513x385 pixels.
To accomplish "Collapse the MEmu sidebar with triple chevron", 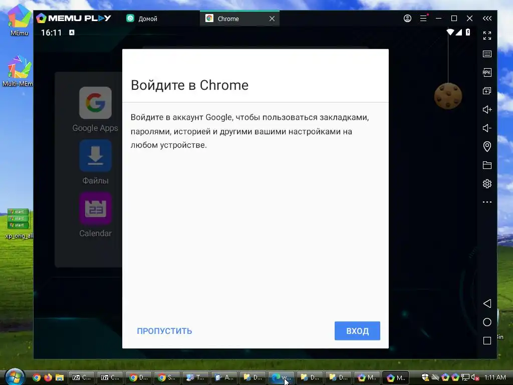I will 487,19.
